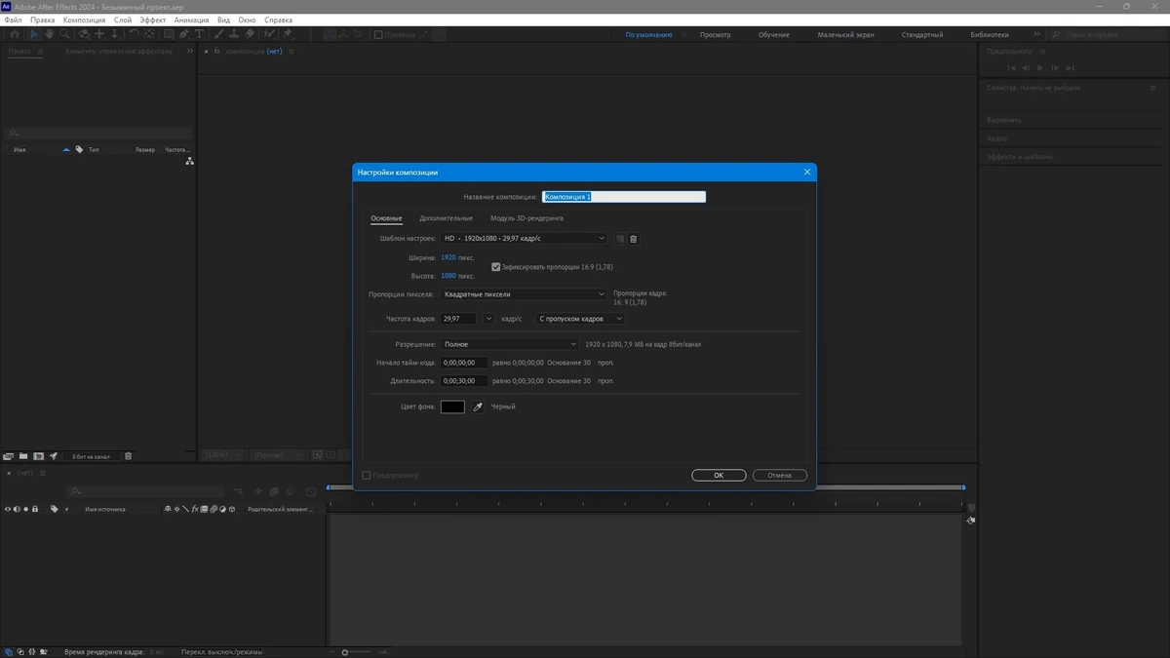
Task: Click the black background color swatch
Action: pyautogui.click(x=452, y=406)
